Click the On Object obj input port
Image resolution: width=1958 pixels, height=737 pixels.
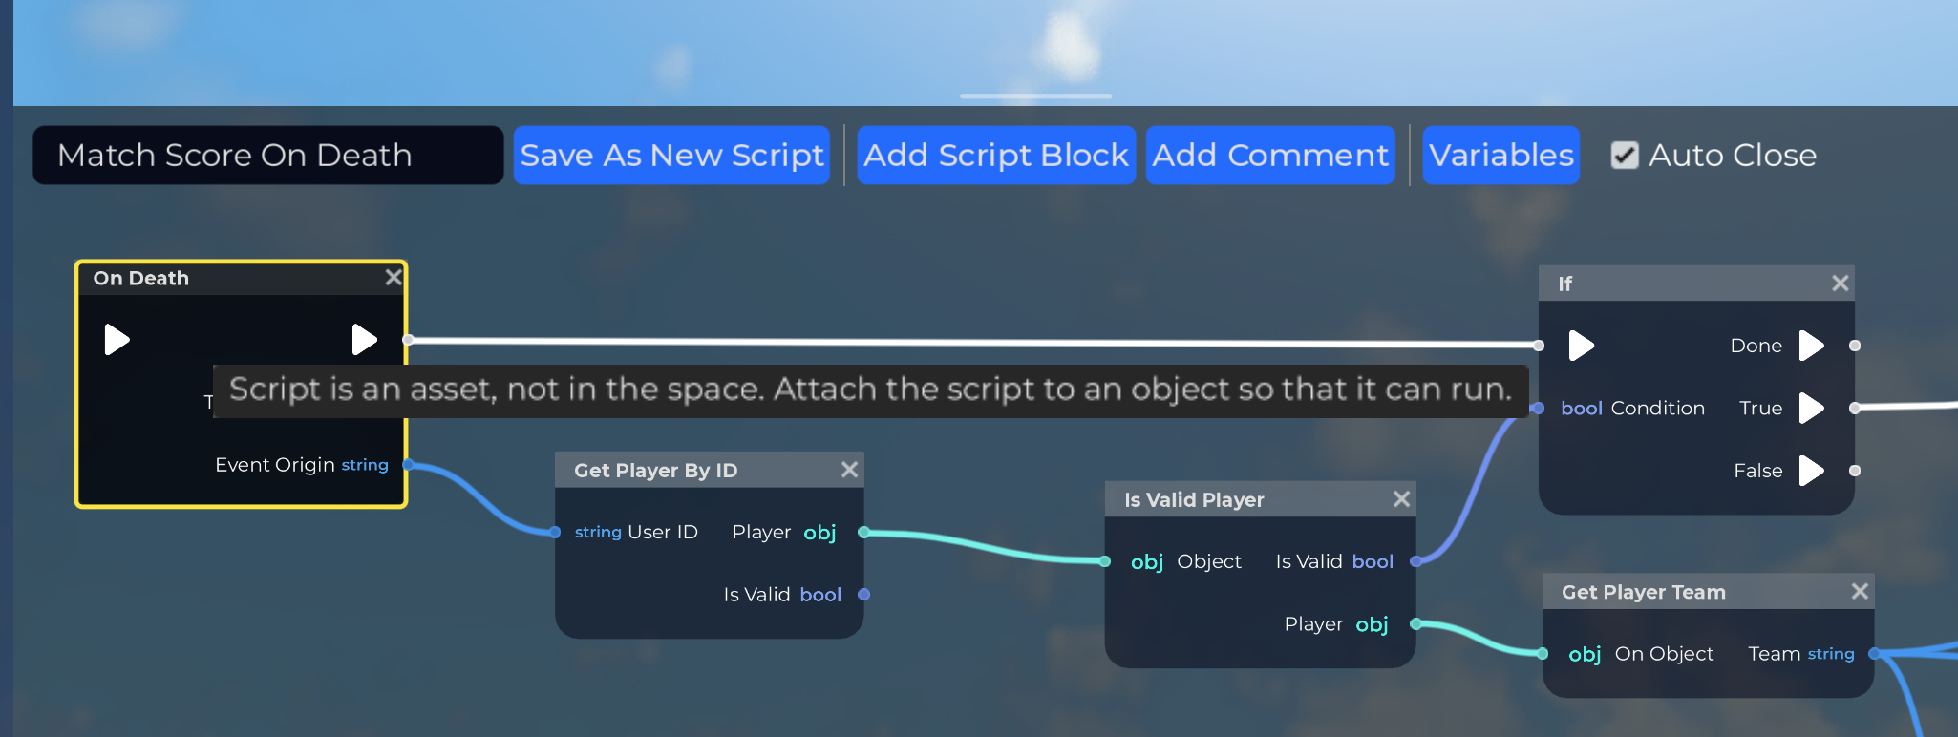pos(1543,654)
